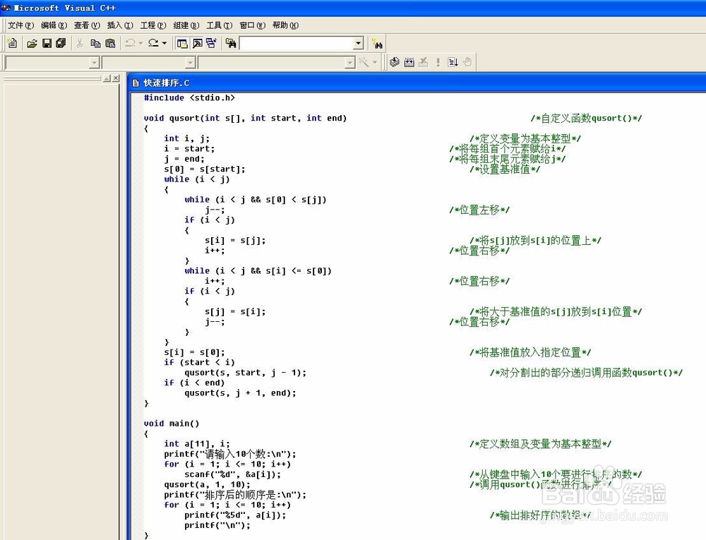The width and height of the screenshot is (706, 540).
Task: Click the void qusort function declaration
Action: tap(246, 118)
